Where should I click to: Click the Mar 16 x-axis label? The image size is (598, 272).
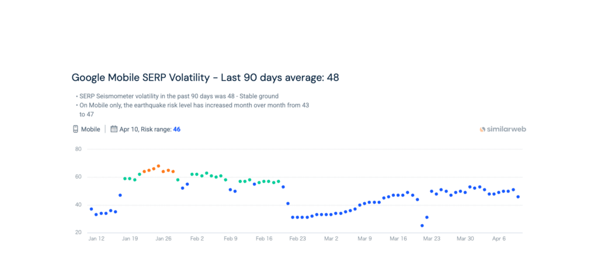pos(398,239)
